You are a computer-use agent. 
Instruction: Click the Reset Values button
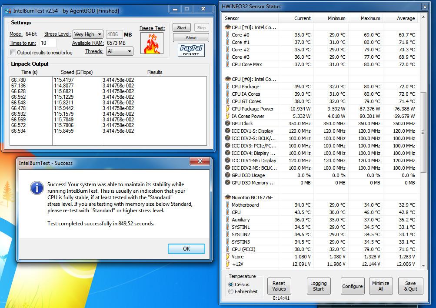click(279, 286)
